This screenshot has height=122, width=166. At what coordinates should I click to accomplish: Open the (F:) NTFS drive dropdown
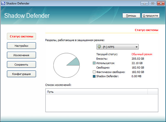point(117,47)
